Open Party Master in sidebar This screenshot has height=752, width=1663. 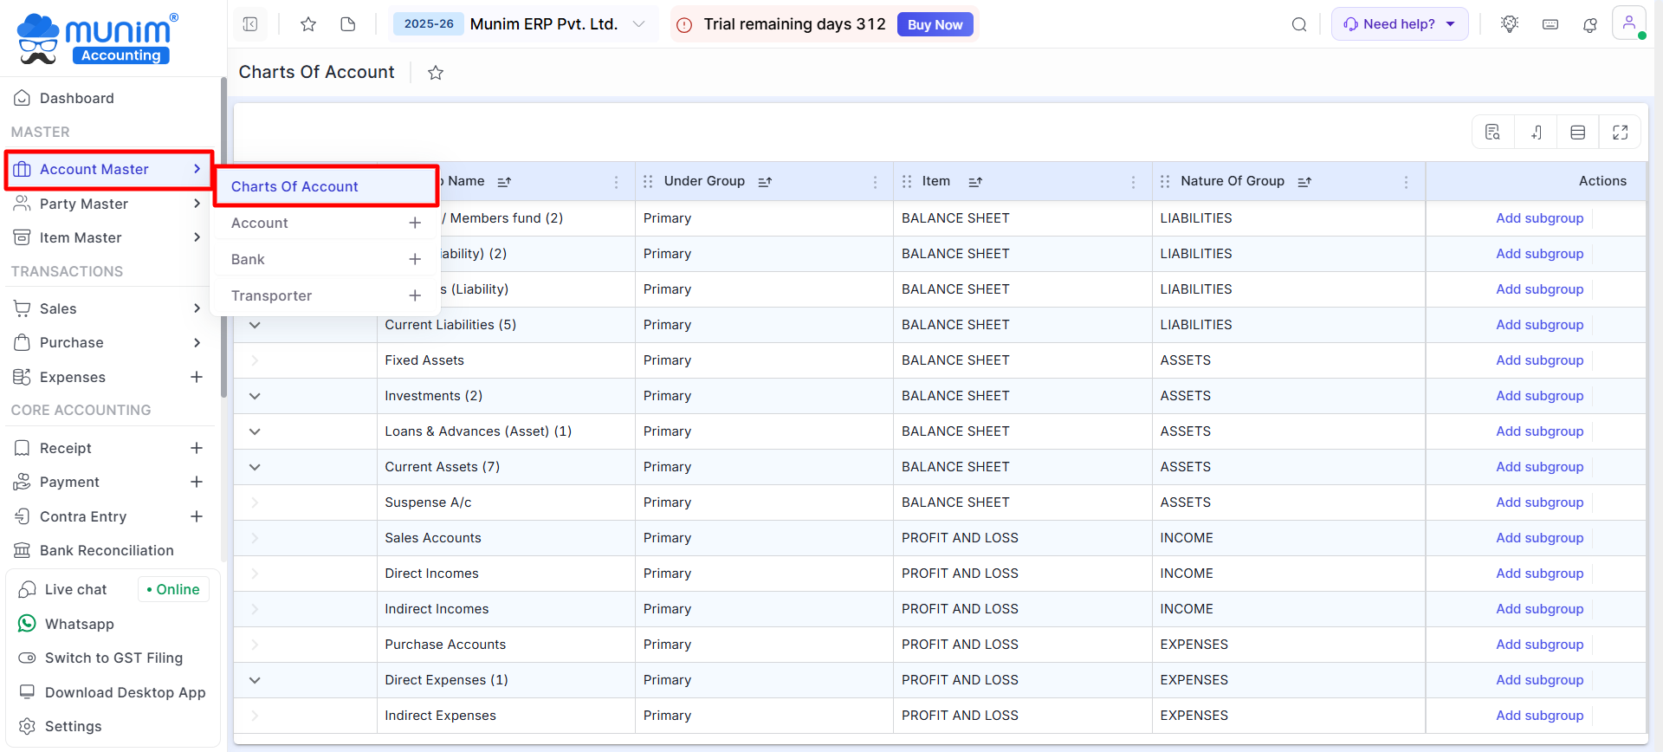84,204
